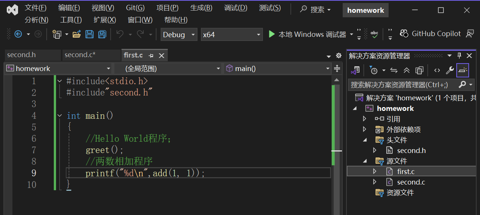480x215 pixels.
Task: Start 本地 Windows 调试器 debugging
Action: 307,34
